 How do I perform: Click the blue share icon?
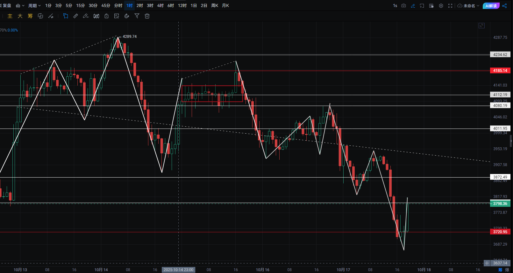(504, 6)
